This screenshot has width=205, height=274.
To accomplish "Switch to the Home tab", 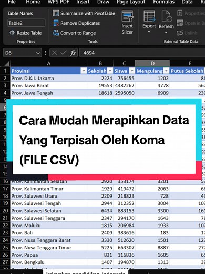I will click(33, 2).
